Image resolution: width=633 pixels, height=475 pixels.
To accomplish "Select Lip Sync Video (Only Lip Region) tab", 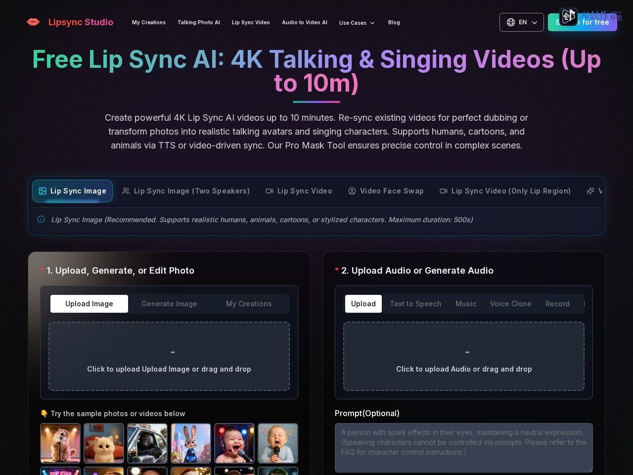I will coord(505,191).
